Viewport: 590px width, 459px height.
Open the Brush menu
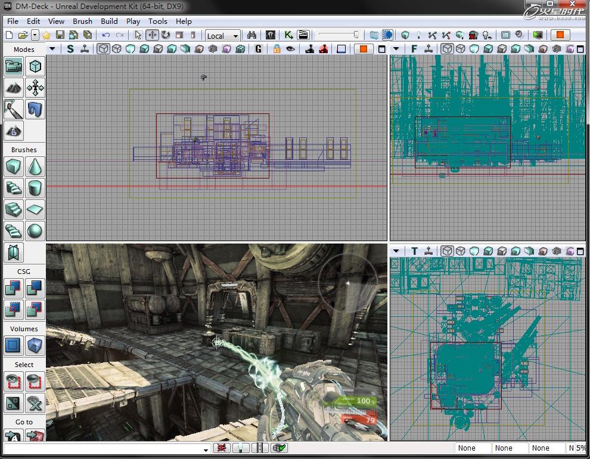click(x=82, y=21)
